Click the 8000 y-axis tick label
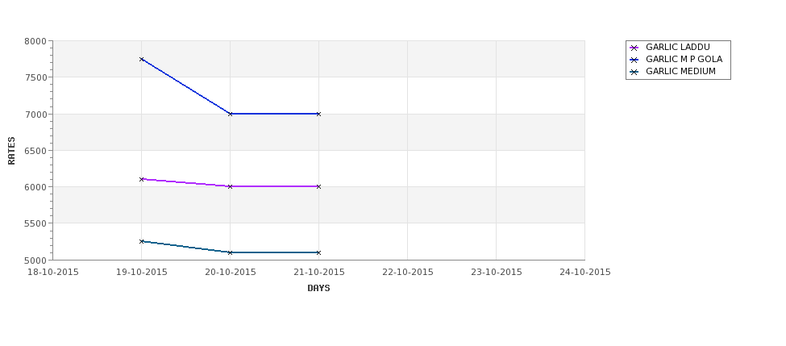The image size is (786, 346). pos(35,41)
